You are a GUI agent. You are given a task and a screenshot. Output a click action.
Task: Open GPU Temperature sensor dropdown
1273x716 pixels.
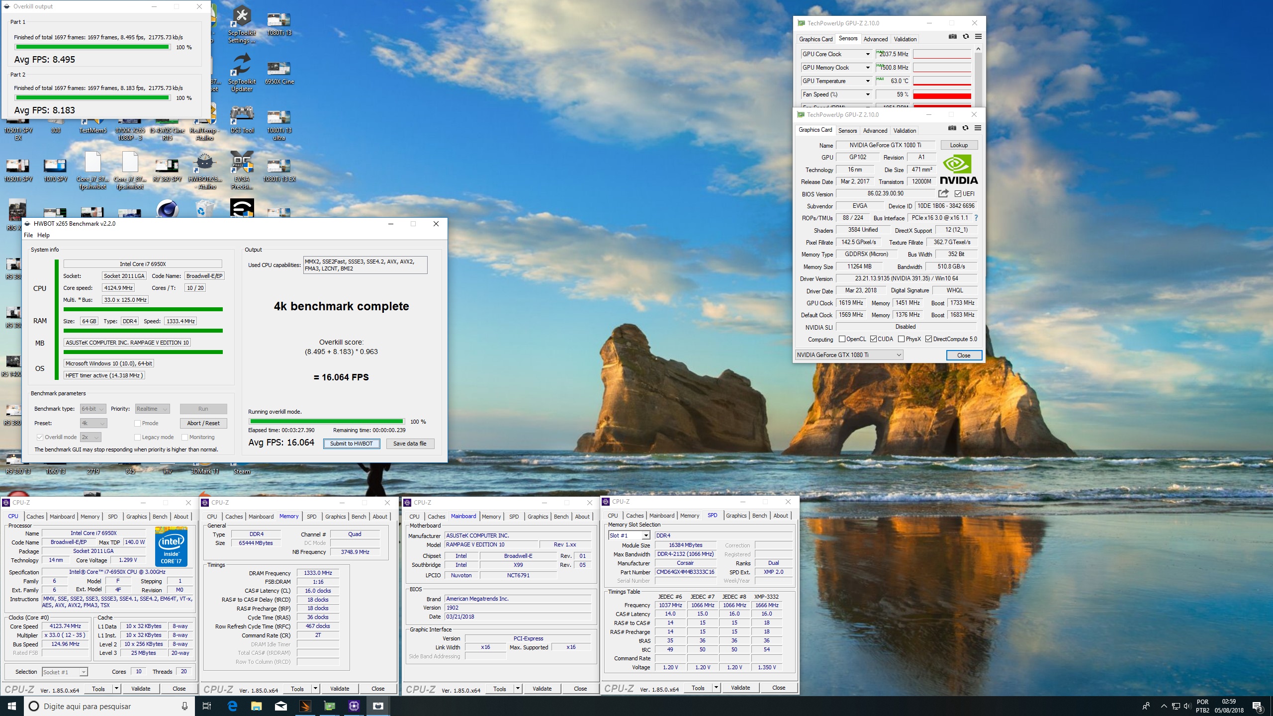pyautogui.click(x=868, y=81)
